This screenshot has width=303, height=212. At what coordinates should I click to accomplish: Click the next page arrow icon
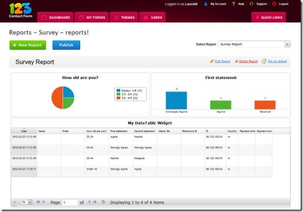tap(90, 202)
